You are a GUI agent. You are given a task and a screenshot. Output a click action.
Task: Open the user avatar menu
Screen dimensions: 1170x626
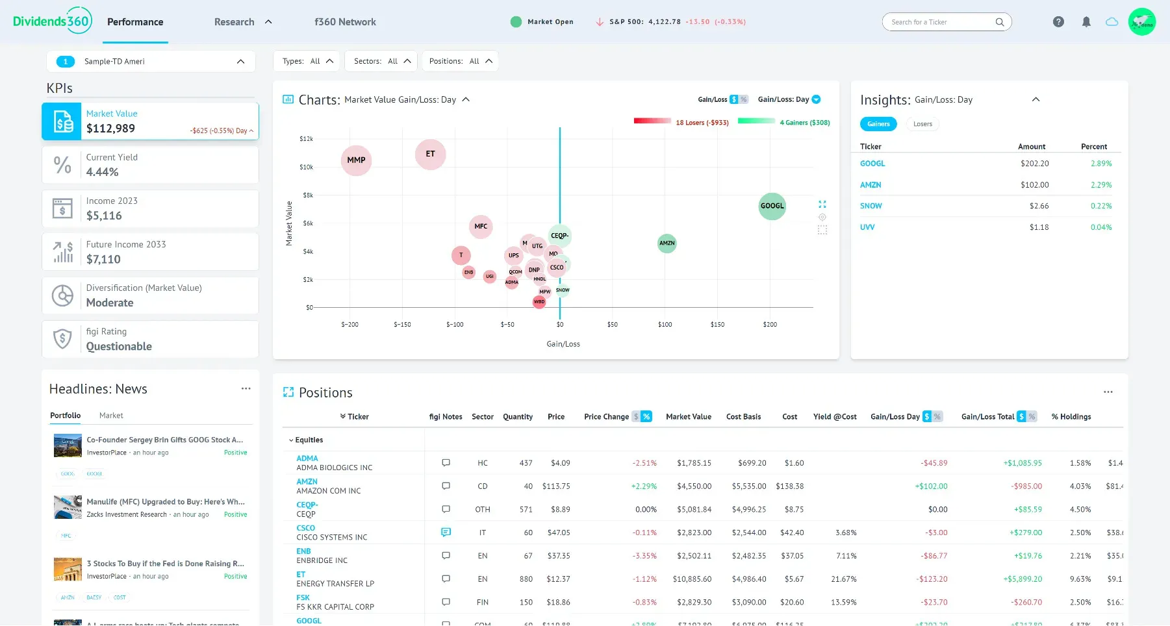[1142, 21]
